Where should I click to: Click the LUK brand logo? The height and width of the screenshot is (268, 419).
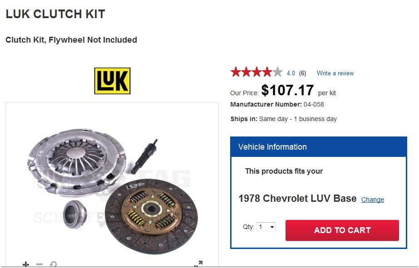[112, 81]
